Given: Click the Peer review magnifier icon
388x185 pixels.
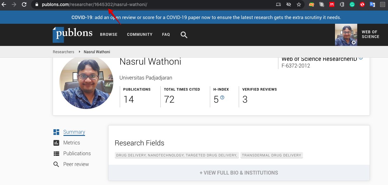Looking at the screenshot, I should [x=56, y=164].
